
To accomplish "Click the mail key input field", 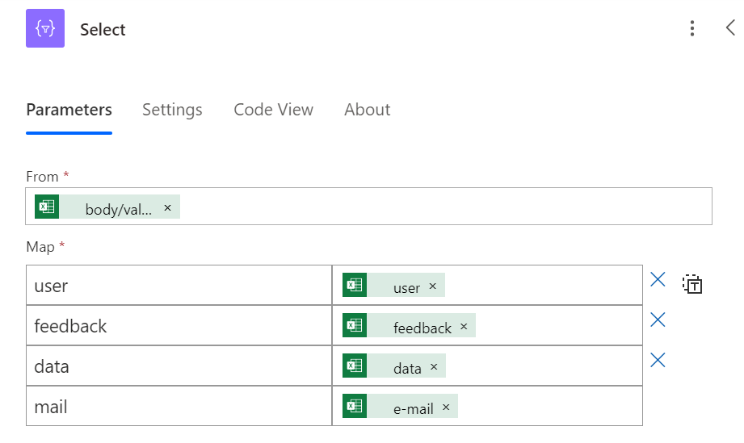I will 178,407.
